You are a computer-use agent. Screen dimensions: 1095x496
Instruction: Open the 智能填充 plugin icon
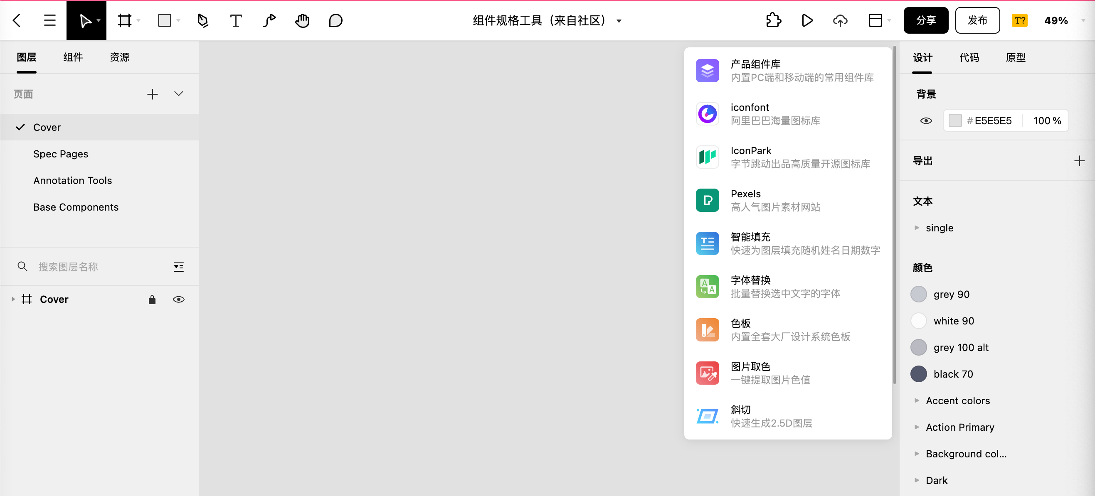coord(707,243)
